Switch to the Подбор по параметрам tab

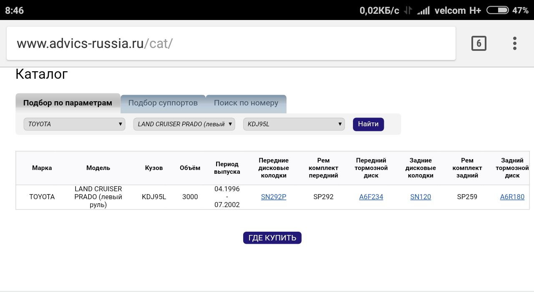click(68, 103)
